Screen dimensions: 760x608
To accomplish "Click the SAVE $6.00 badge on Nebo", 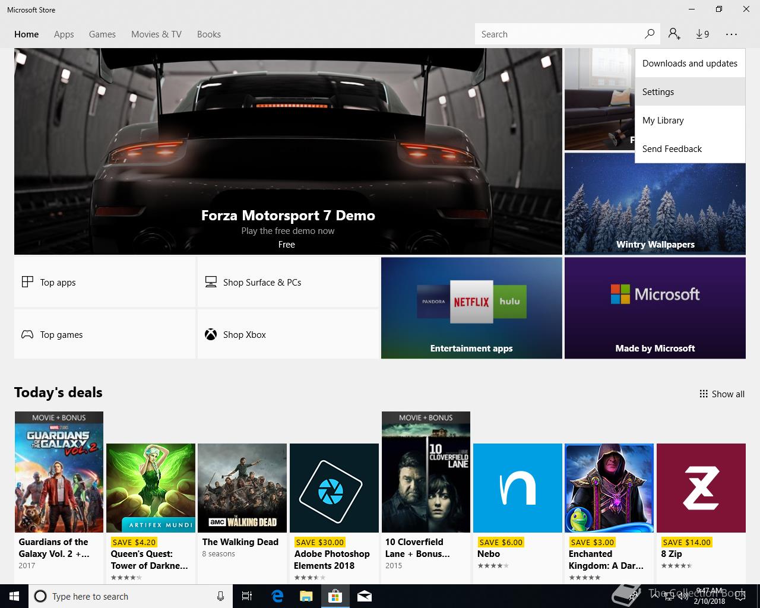I will (x=501, y=542).
